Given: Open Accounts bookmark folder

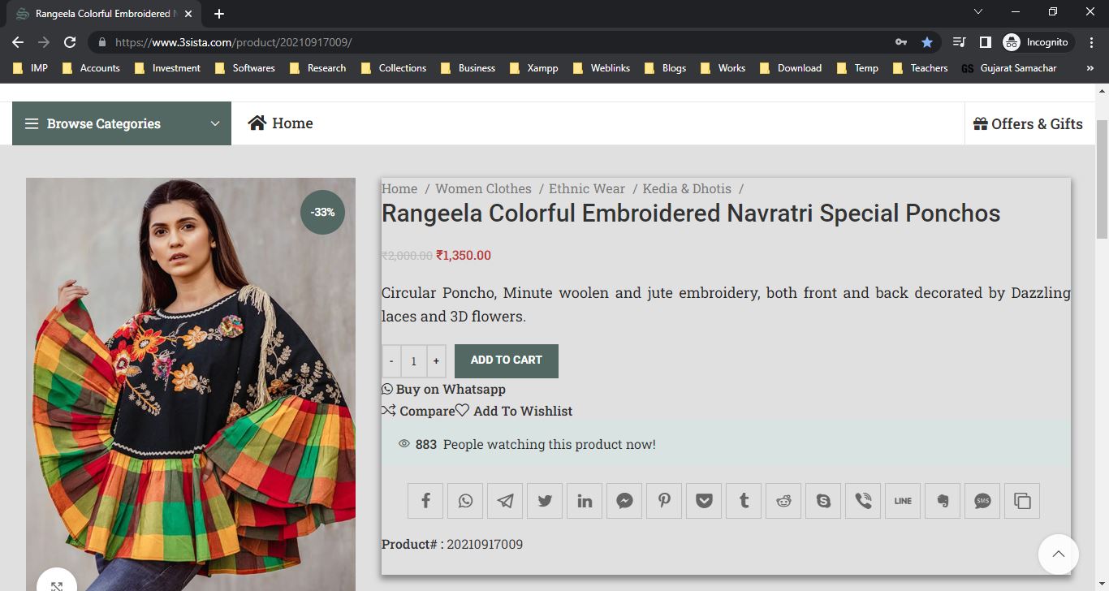Looking at the screenshot, I should point(91,68).
